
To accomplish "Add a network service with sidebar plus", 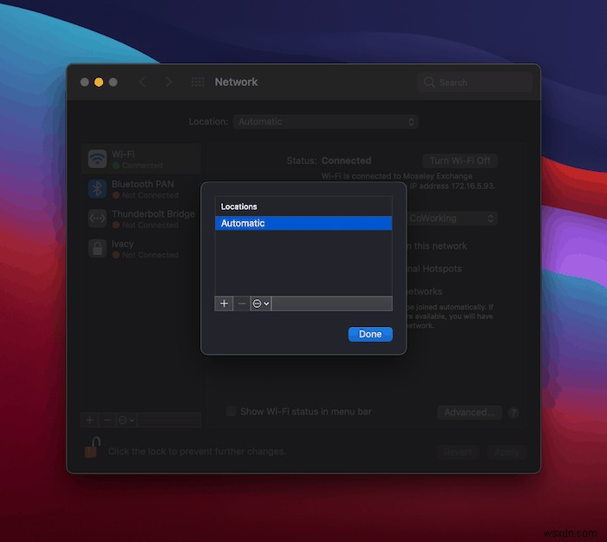I will [x=90, y=420].
